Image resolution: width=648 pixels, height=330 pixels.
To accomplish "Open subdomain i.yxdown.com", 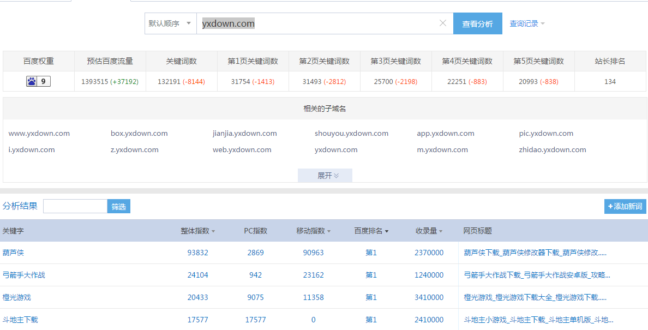I will (32, 149).
